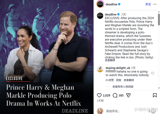Open comments via speech bubble icon
The width and height of the screenshot is (160, 114).
(x=115, y=96)
